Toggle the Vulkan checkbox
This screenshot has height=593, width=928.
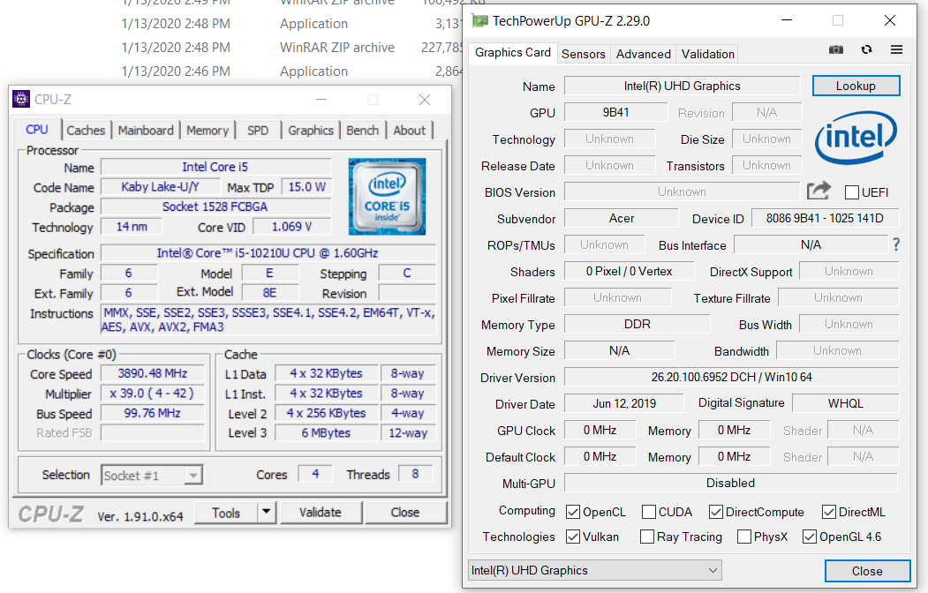(x=573, y=537)
